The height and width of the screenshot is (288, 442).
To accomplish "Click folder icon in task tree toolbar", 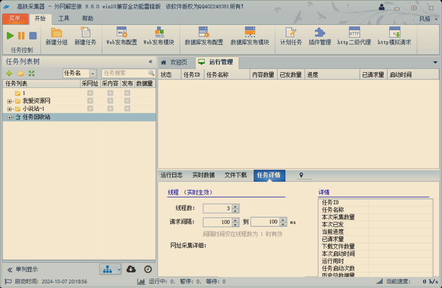I will pos(21,74).
